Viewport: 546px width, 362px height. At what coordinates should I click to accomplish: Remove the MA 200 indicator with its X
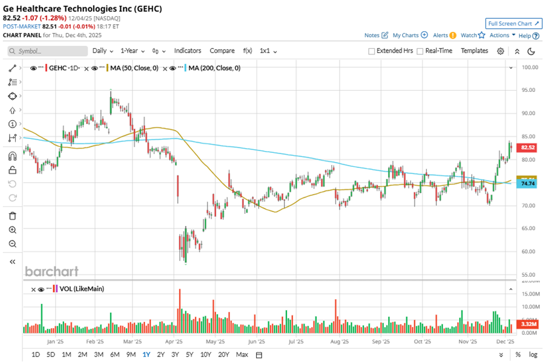pos(165,68)
